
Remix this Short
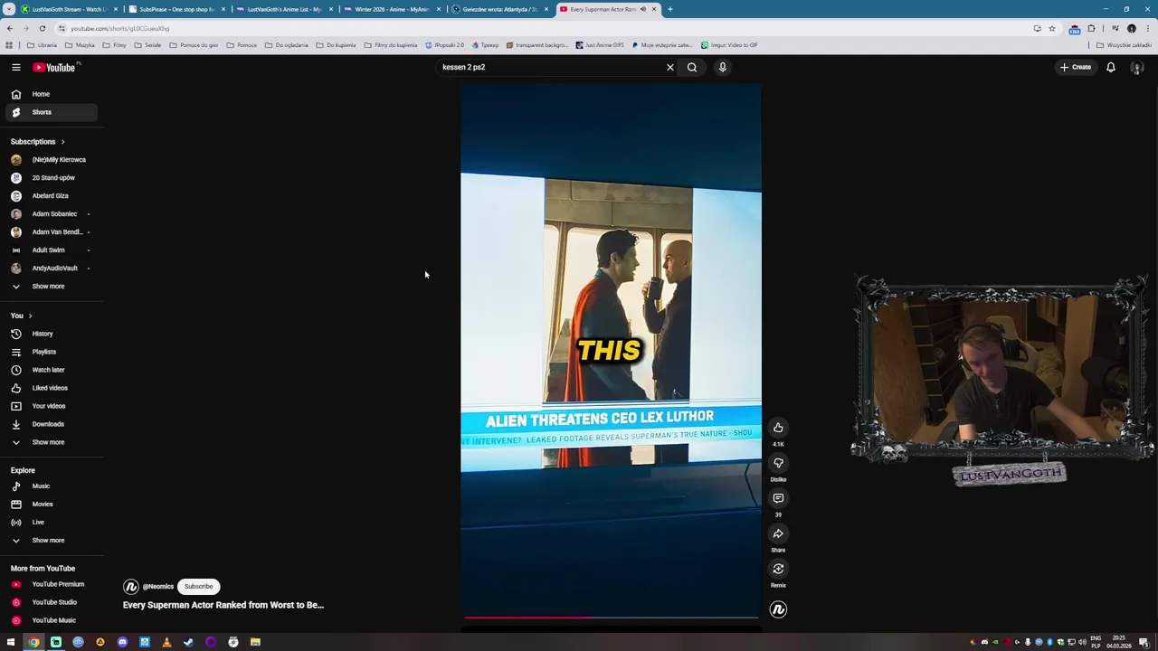[x=778, y=569]
